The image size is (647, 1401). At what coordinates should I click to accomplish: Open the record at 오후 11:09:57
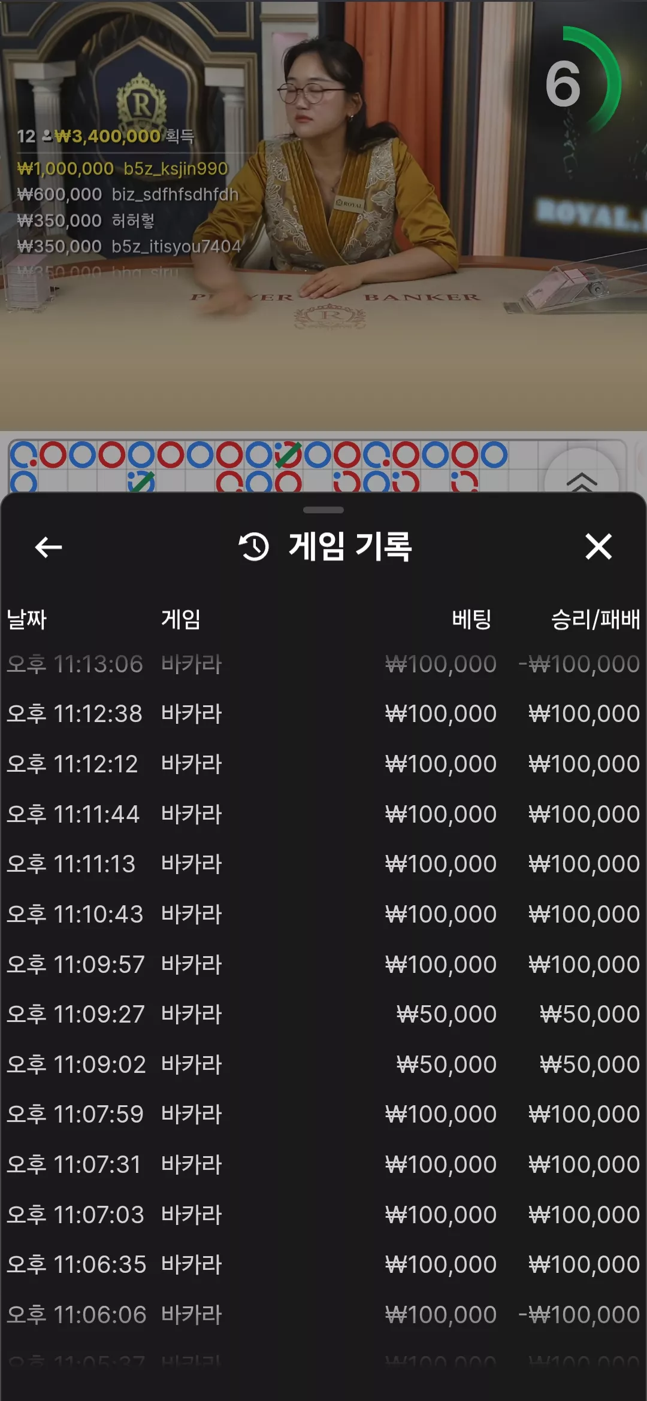pos(323,965)
